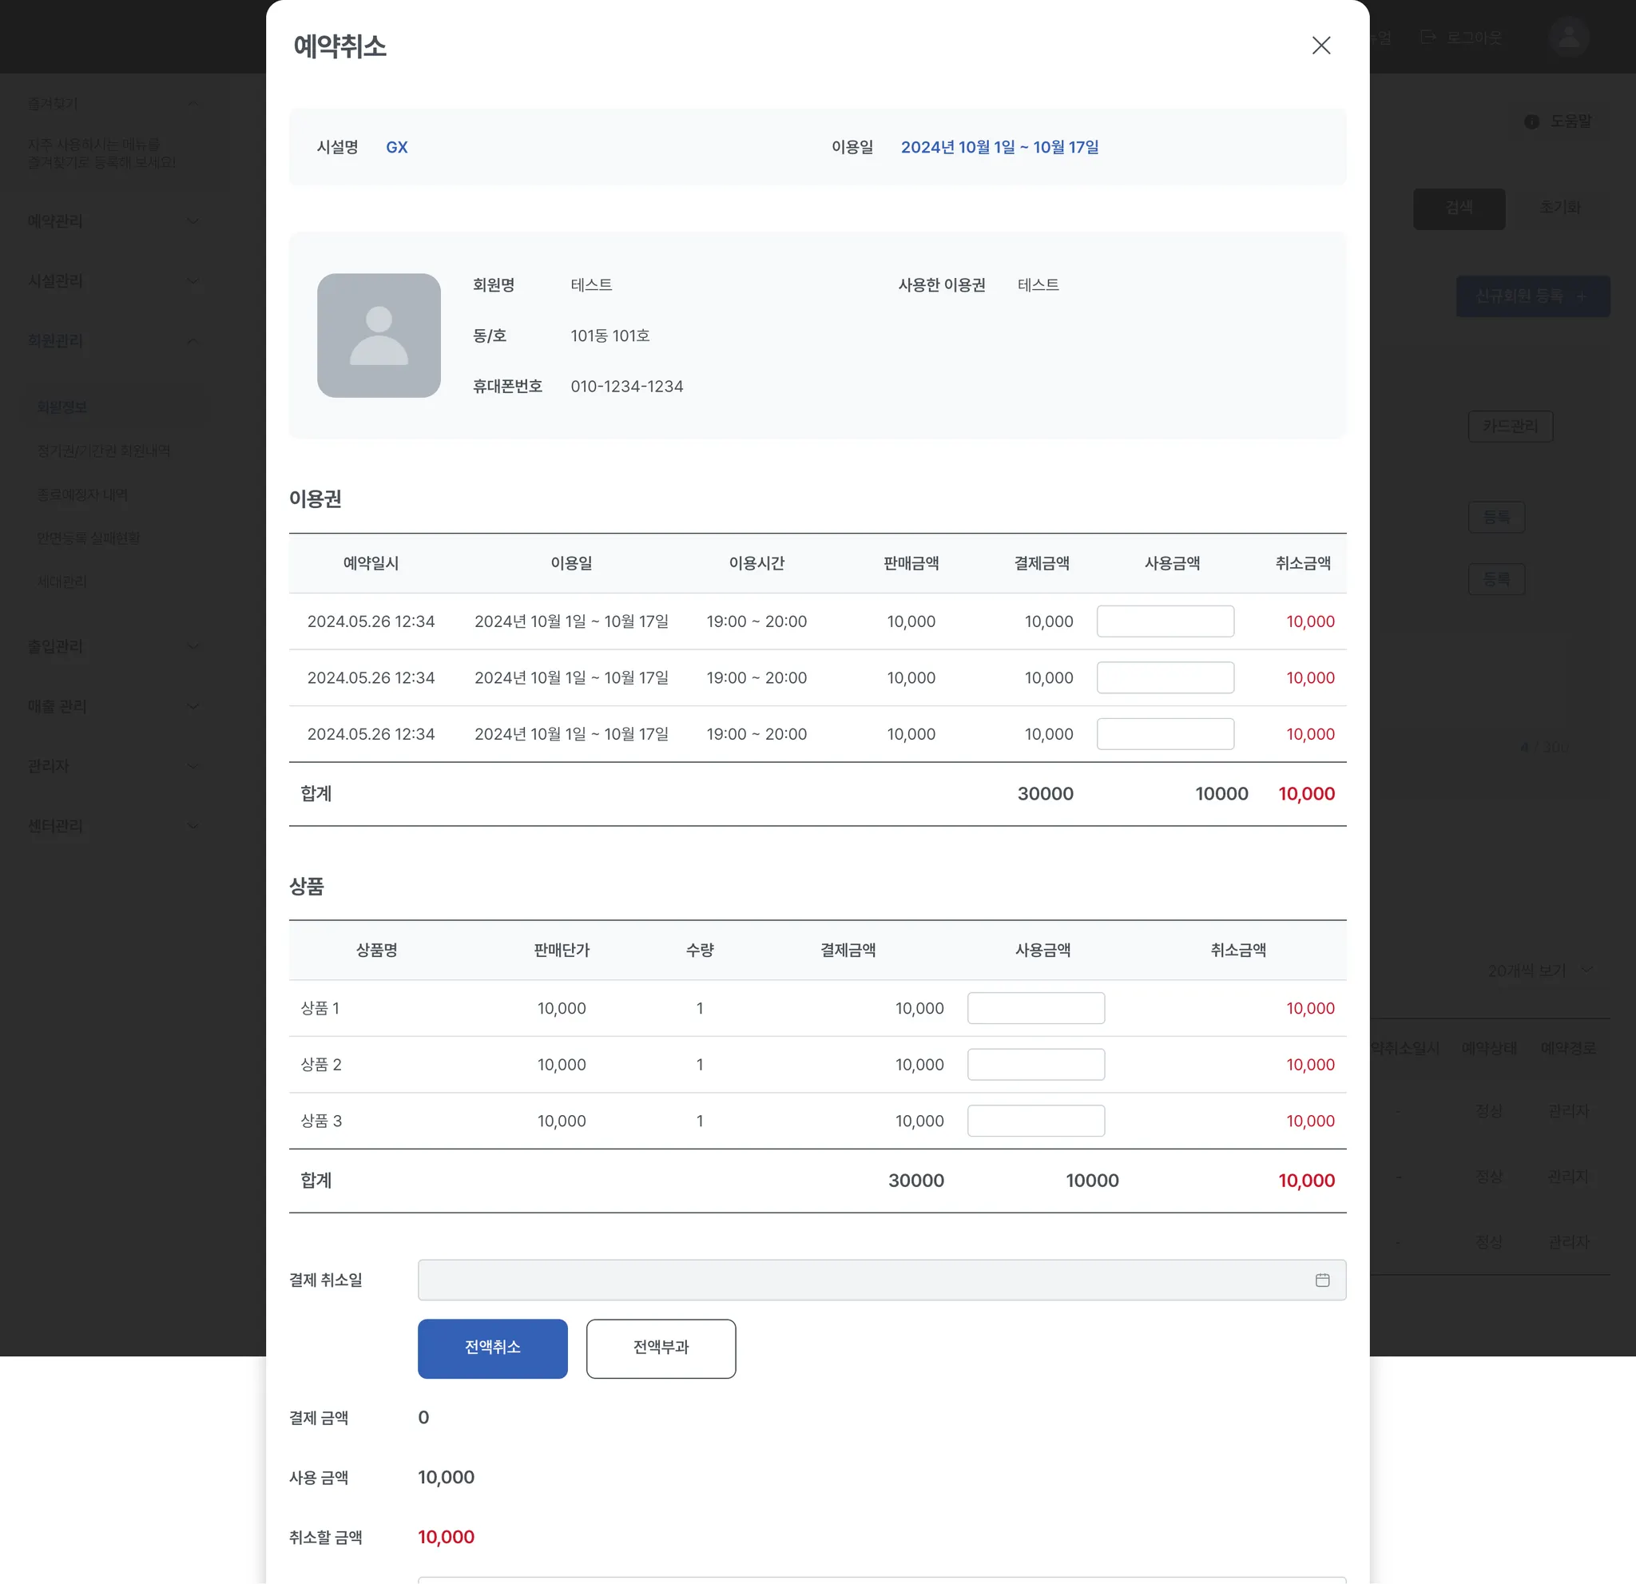Image resolution: width=1636 pixels, height=1584 pixels.
Task: Click the member profile avatar image
Action: pos(378,335)
